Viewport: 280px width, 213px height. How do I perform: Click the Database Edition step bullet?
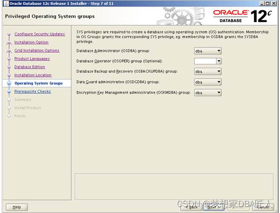9,67
